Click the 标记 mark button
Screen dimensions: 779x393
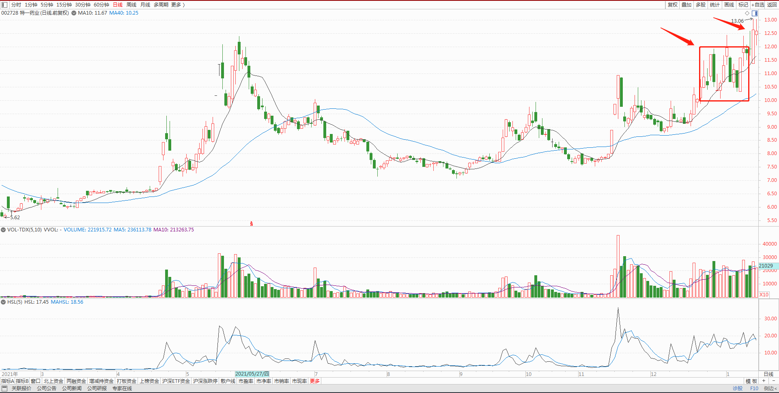tap(743, 5)
